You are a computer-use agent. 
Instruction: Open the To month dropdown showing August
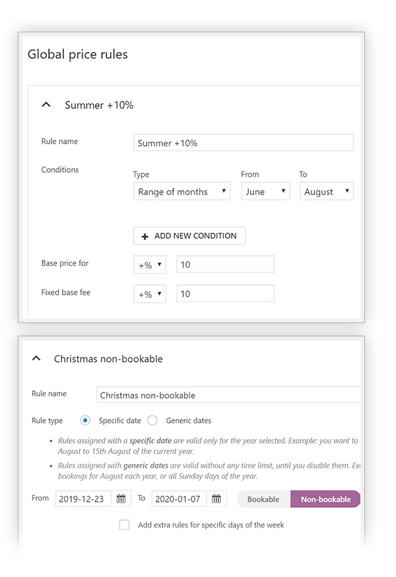point(327,191)
